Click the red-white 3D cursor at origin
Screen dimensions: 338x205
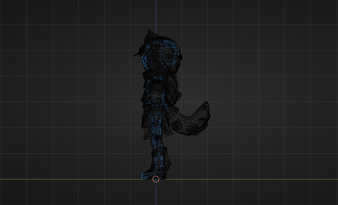click(156, 179)
